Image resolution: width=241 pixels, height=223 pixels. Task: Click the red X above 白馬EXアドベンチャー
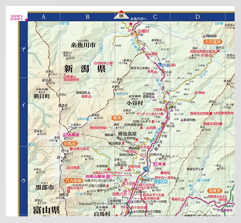(x=109, y=169)
